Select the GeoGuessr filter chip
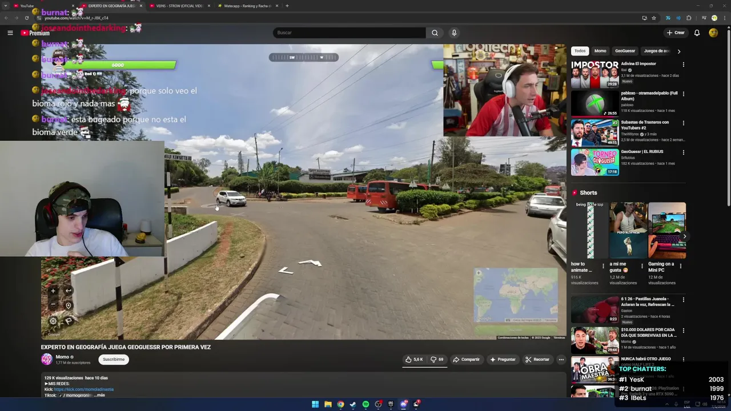 pos(625,51)
